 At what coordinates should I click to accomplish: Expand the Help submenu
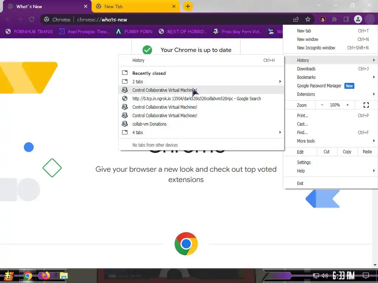click(330, 171)
